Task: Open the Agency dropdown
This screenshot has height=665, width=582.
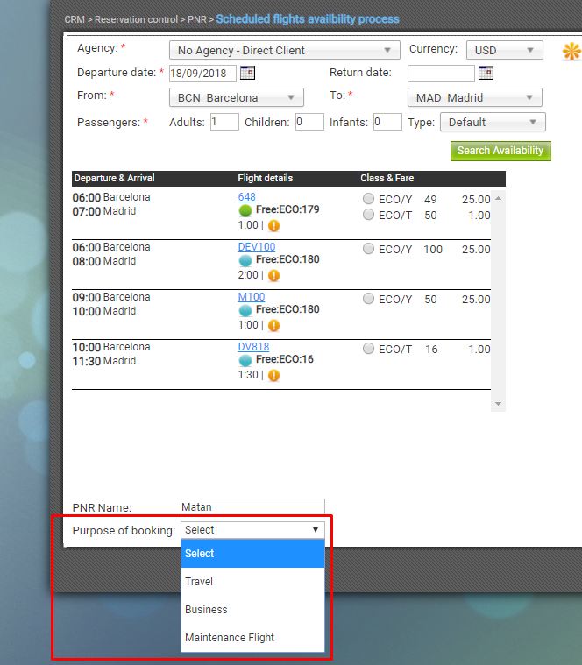Action: [284, 51]
